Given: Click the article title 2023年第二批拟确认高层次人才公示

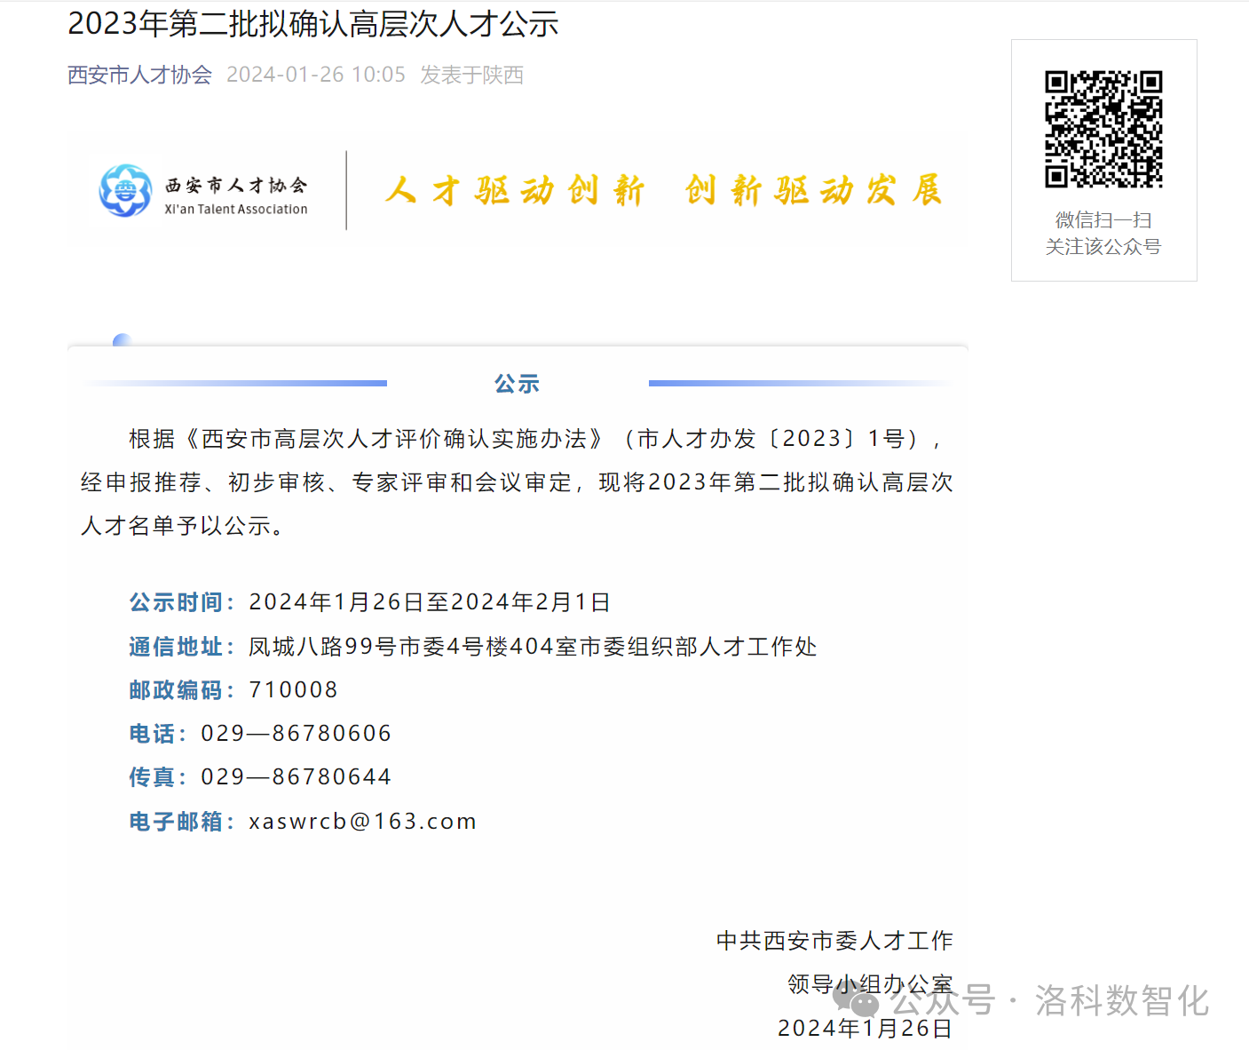Looking at the screenshot, I should pos(312,24).
